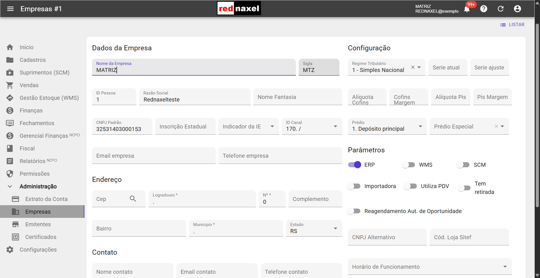The image size is (540, 278).
Task: Click the page vertical scrollbar
Action: [x=537, y=115]
